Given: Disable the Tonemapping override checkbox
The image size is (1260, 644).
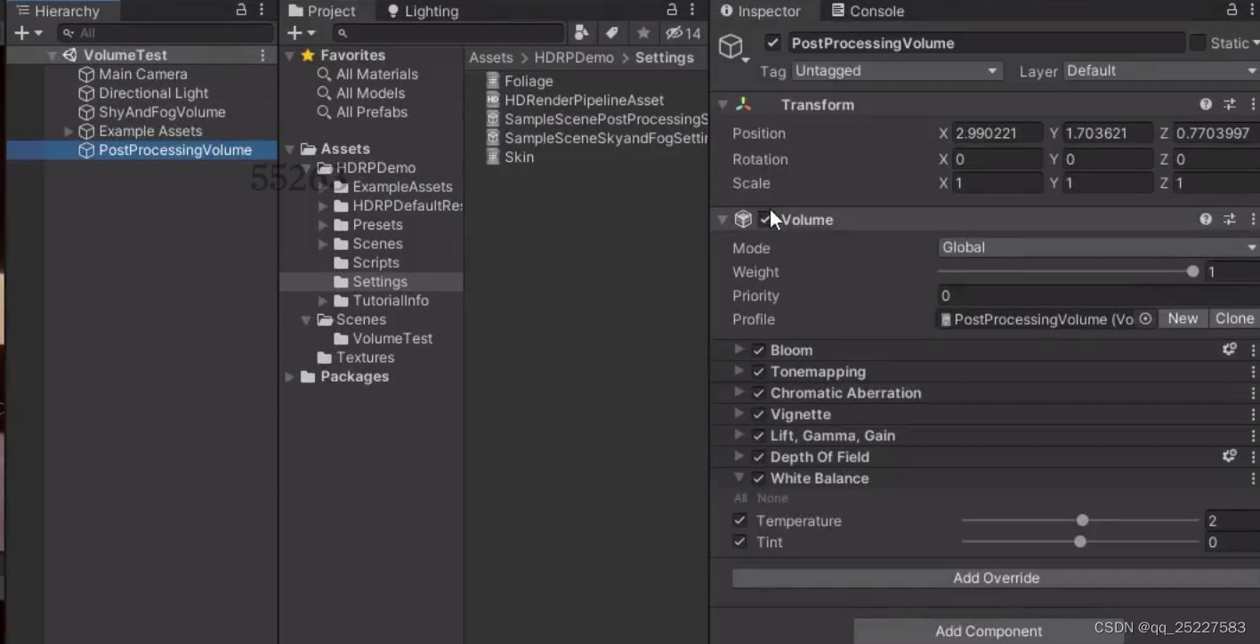Looking at the screenshot, I should coord(758,372).
